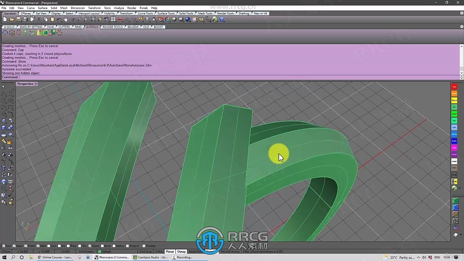Click the Windows Start button
The width and height of the screenshot is (464, 261).
(4, 257)
